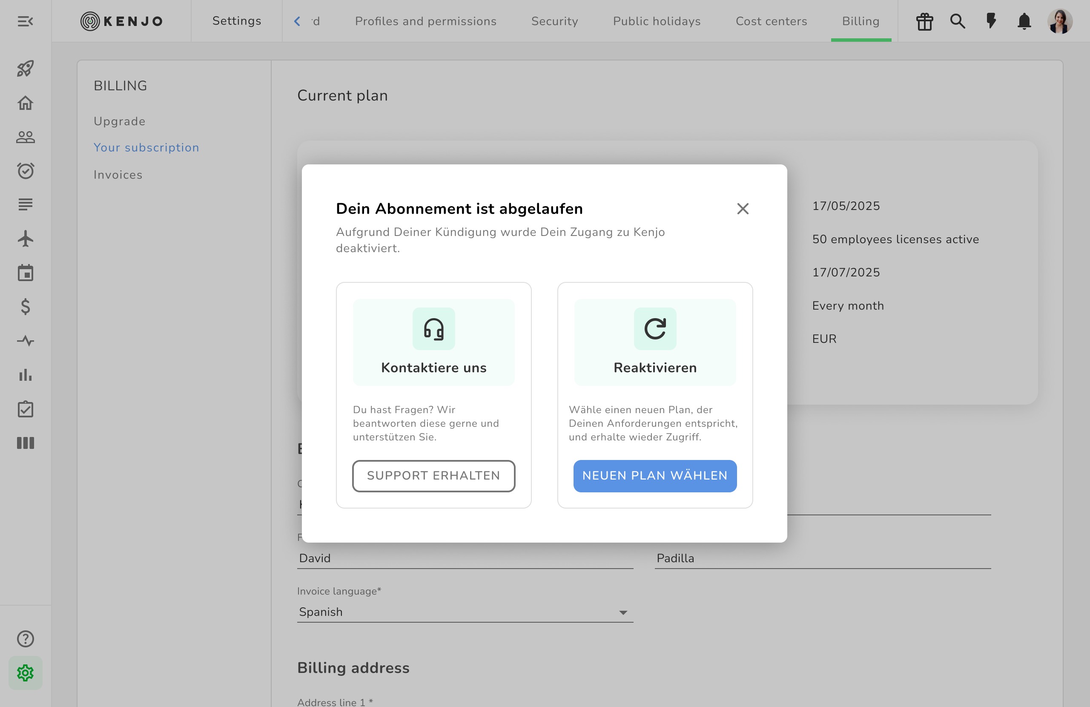Viewport: 1090px width, 707px height.
Task: Click the lightning bolt icon
Action: 991,21
